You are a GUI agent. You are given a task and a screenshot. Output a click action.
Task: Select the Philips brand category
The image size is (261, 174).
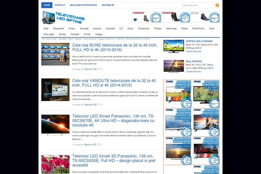click(157, 28)
